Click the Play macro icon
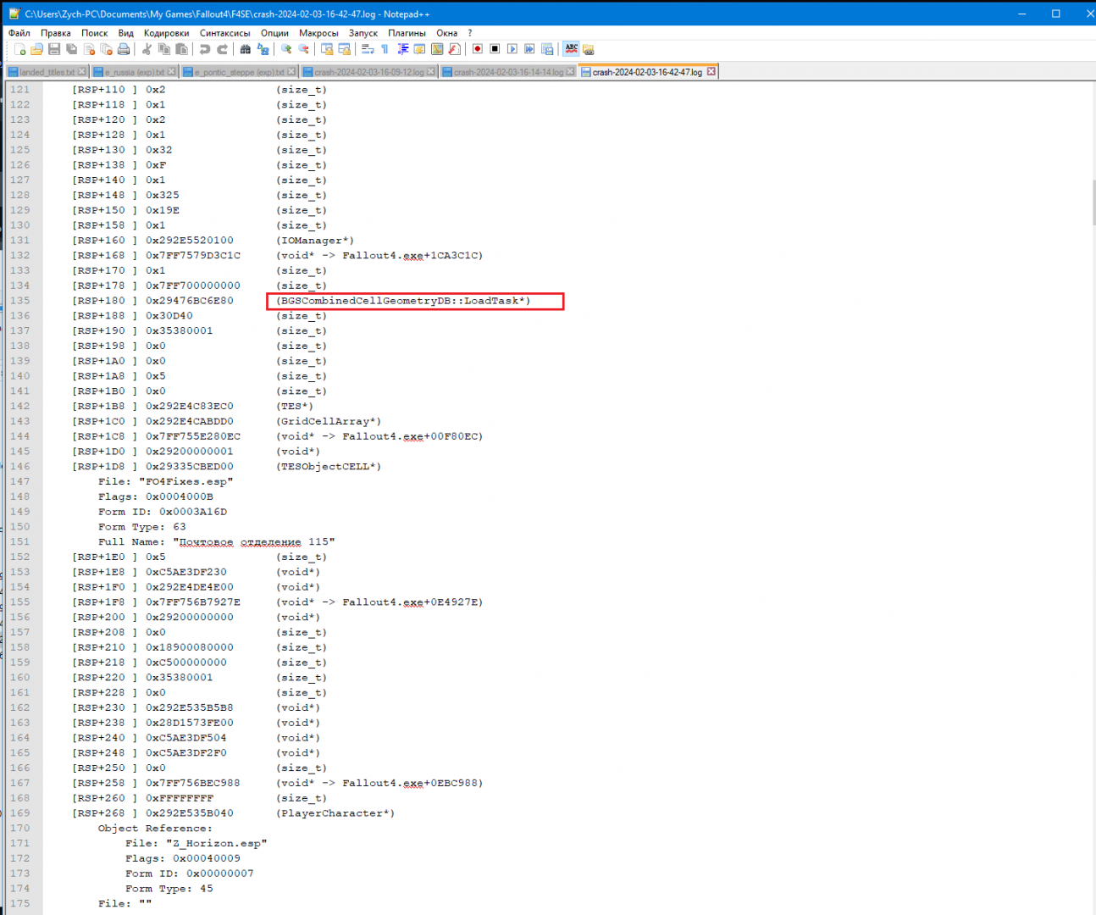The height and width of the screenshot is (915, 1096). pyautogui.click(x=512, y=49)
